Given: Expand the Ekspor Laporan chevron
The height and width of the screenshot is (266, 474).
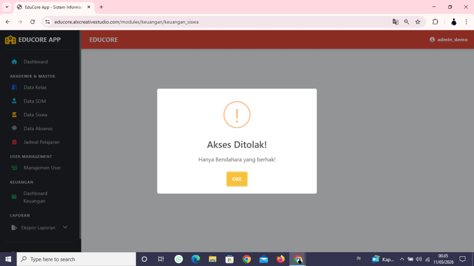Looking at the screenshot, I should (x=65, y=227).
